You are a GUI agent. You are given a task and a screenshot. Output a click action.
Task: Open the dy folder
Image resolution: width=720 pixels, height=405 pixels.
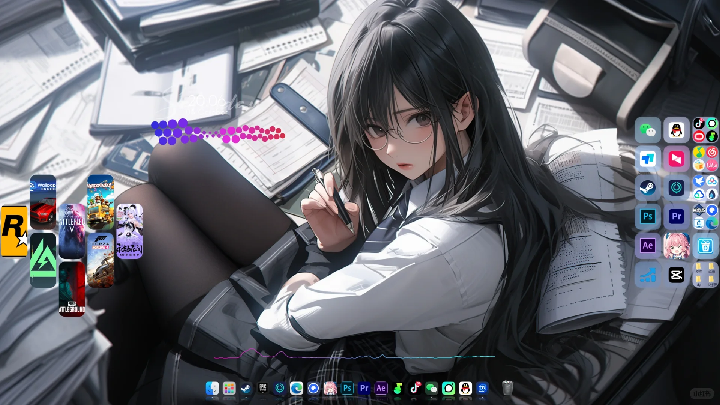699,281
